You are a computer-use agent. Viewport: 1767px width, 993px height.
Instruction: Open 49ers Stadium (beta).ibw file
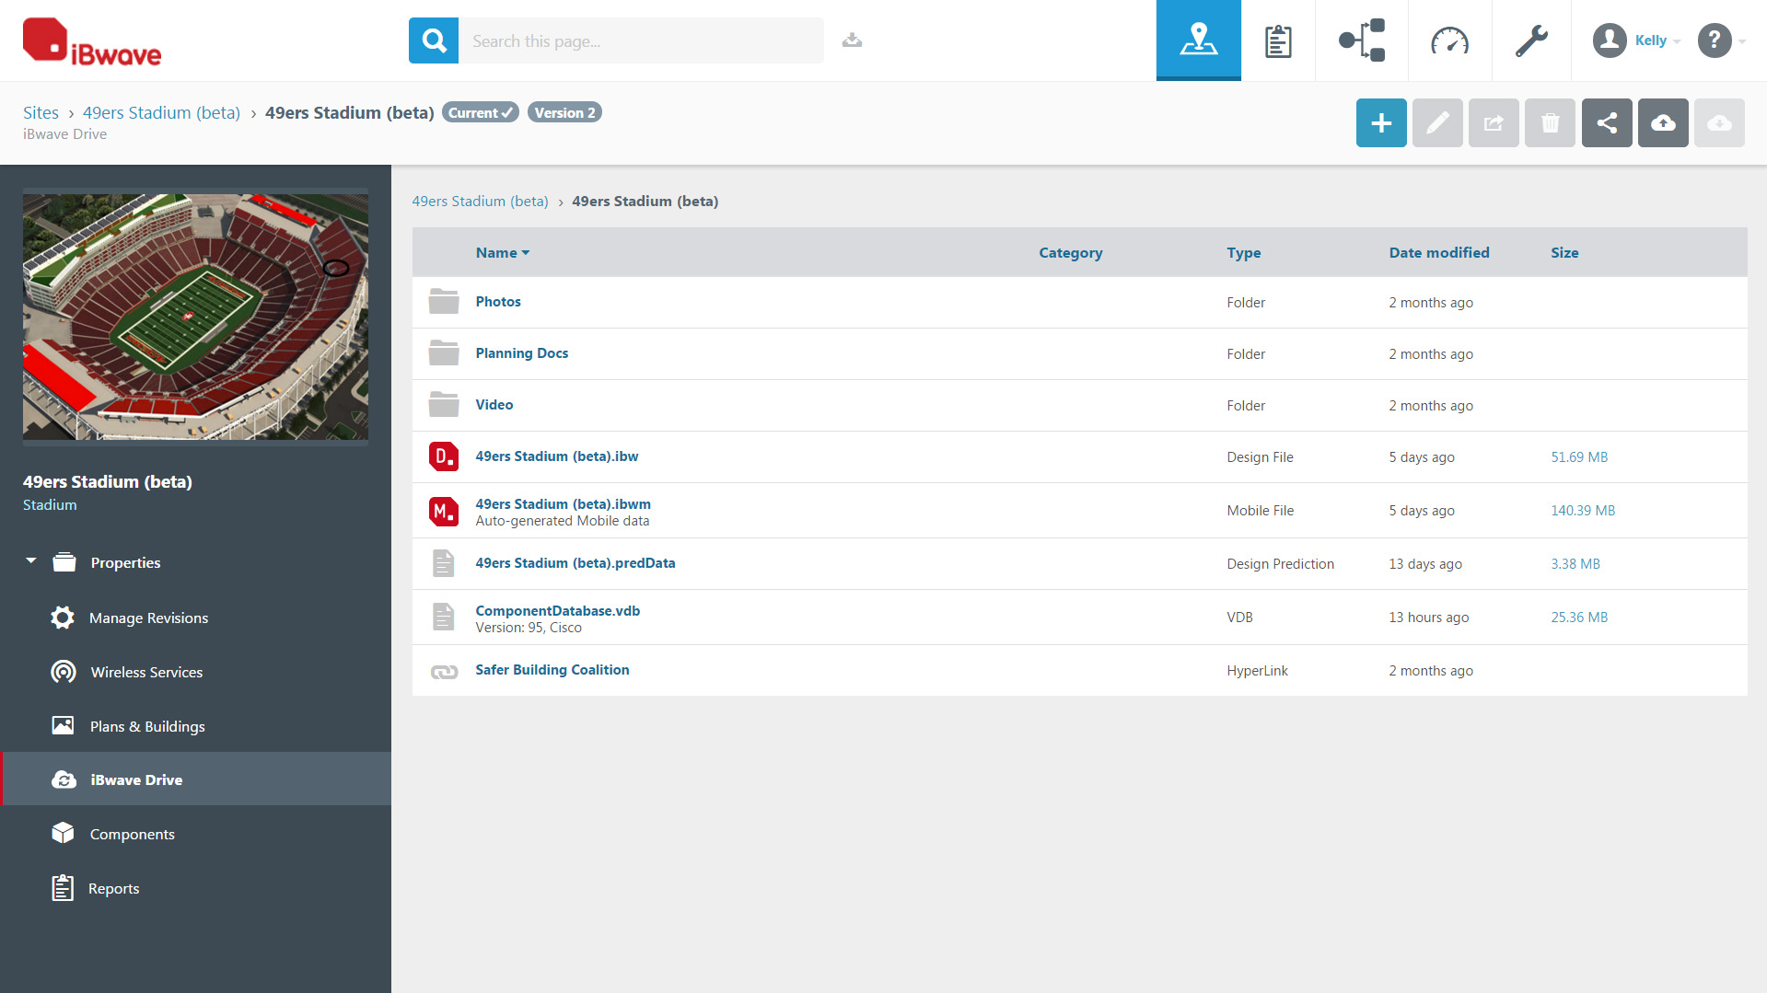(556, 456)
